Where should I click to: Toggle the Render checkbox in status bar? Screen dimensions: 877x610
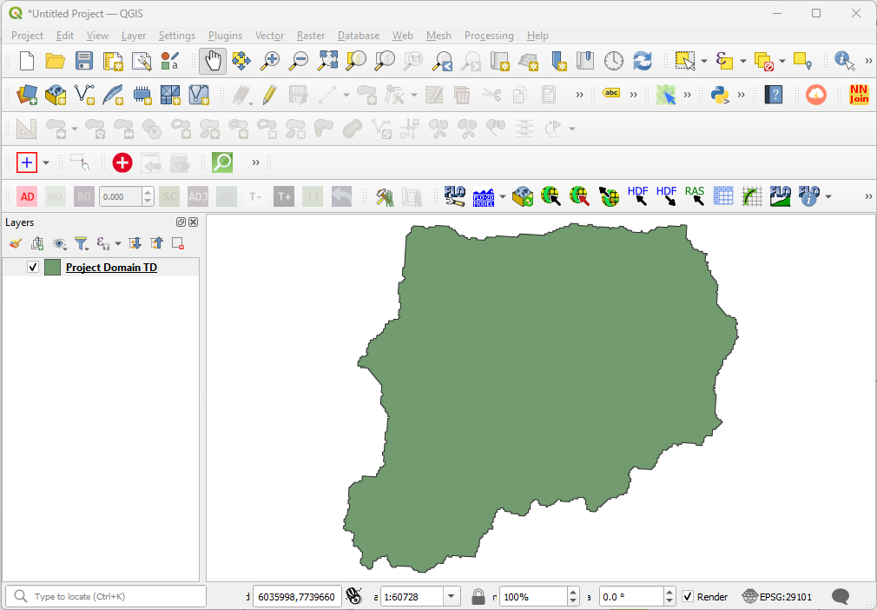click(688, 597)
